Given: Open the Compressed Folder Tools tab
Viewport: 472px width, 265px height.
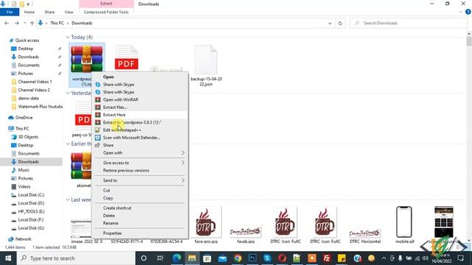Looking at the screenshot, I should 106,12.
